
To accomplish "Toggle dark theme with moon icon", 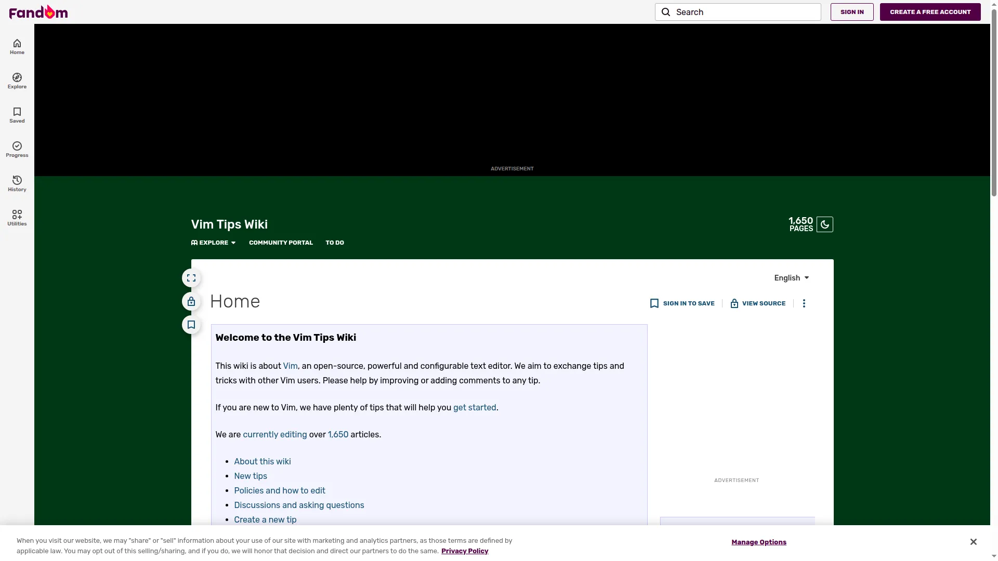I will (x=825, y=224).
